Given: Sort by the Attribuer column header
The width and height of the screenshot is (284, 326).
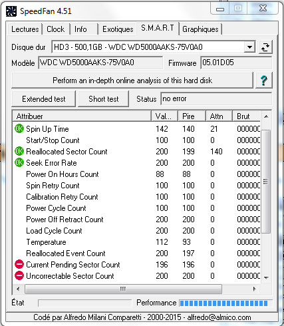Looking at the screenshot, I should (x=82, y=116).
